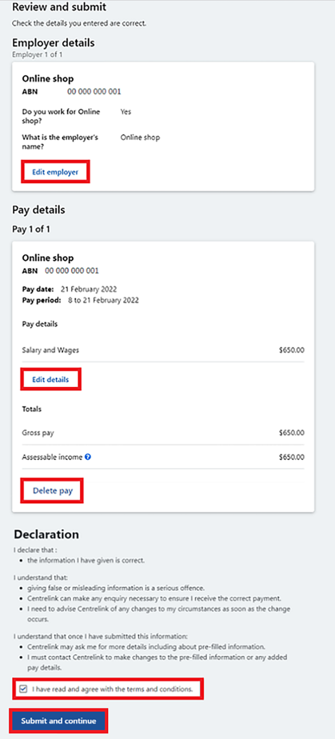Click the 'I have read and agree' label text
This screenshot has width=335, height=739.
tap(112, 689)
